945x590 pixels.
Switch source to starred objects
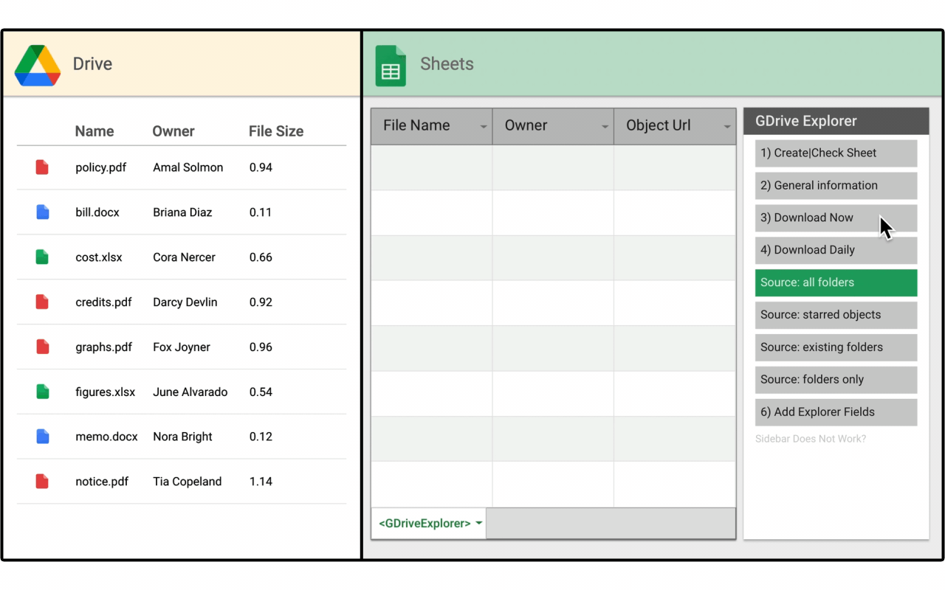coord(836,315)
